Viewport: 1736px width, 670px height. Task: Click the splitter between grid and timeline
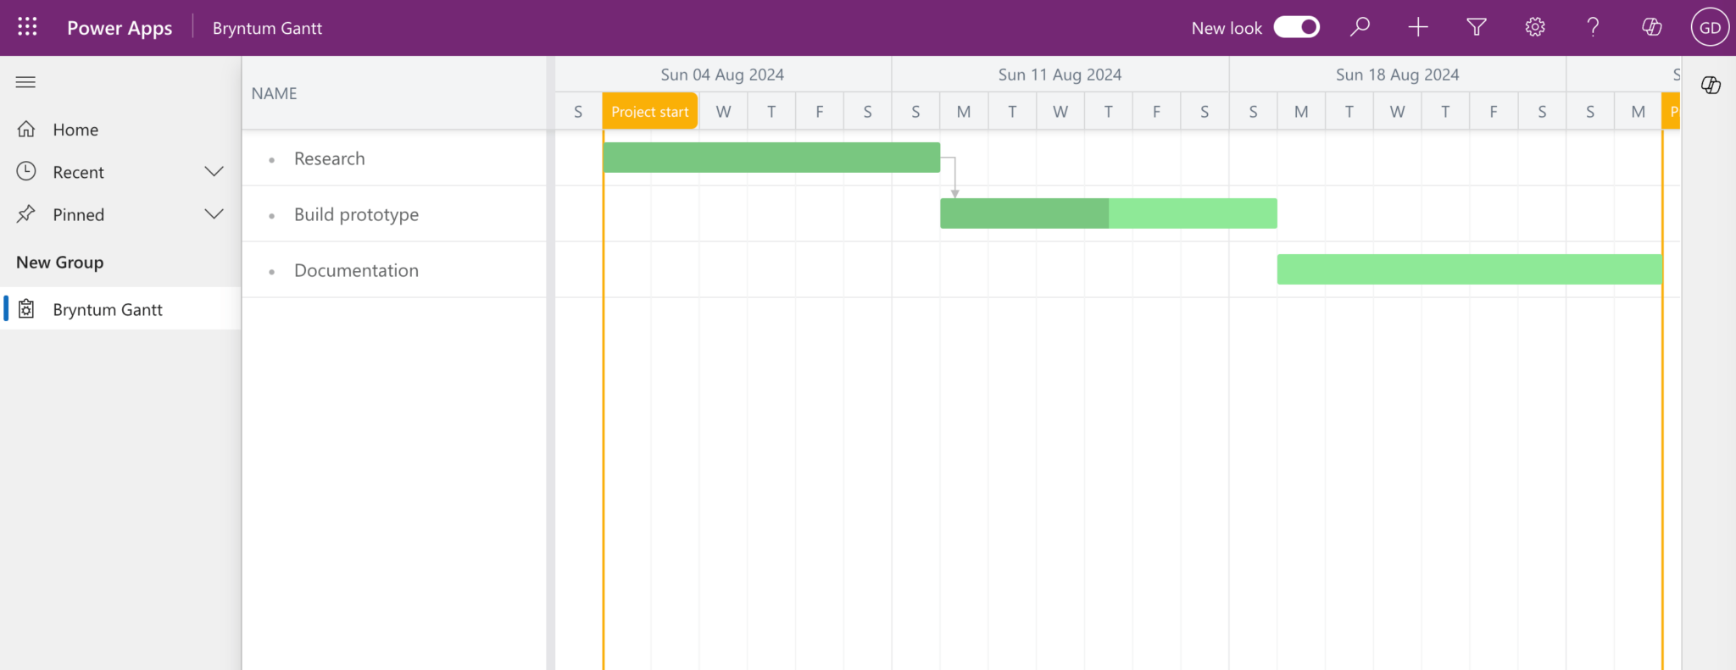click(551, 363)
